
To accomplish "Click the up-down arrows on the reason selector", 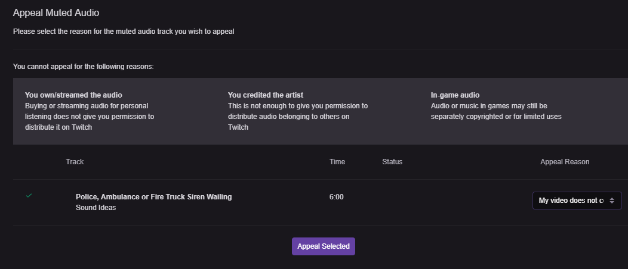I will point(611,201).
